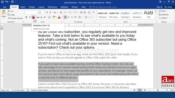The height and width of the screenshot is (98, 175).
Task: Open Ribbon Display Options icon
Action: (160, 2)
